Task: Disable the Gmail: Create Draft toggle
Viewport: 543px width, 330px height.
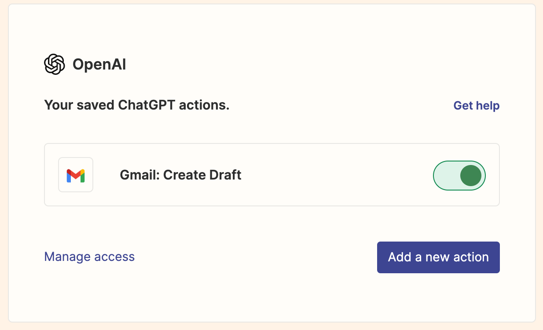Action: 459,175
